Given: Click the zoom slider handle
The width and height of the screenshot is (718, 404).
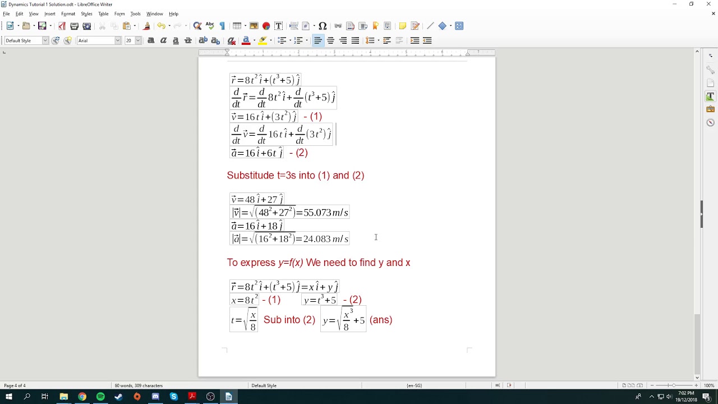Looking at the screenshot, I should [x=673, y=385].
